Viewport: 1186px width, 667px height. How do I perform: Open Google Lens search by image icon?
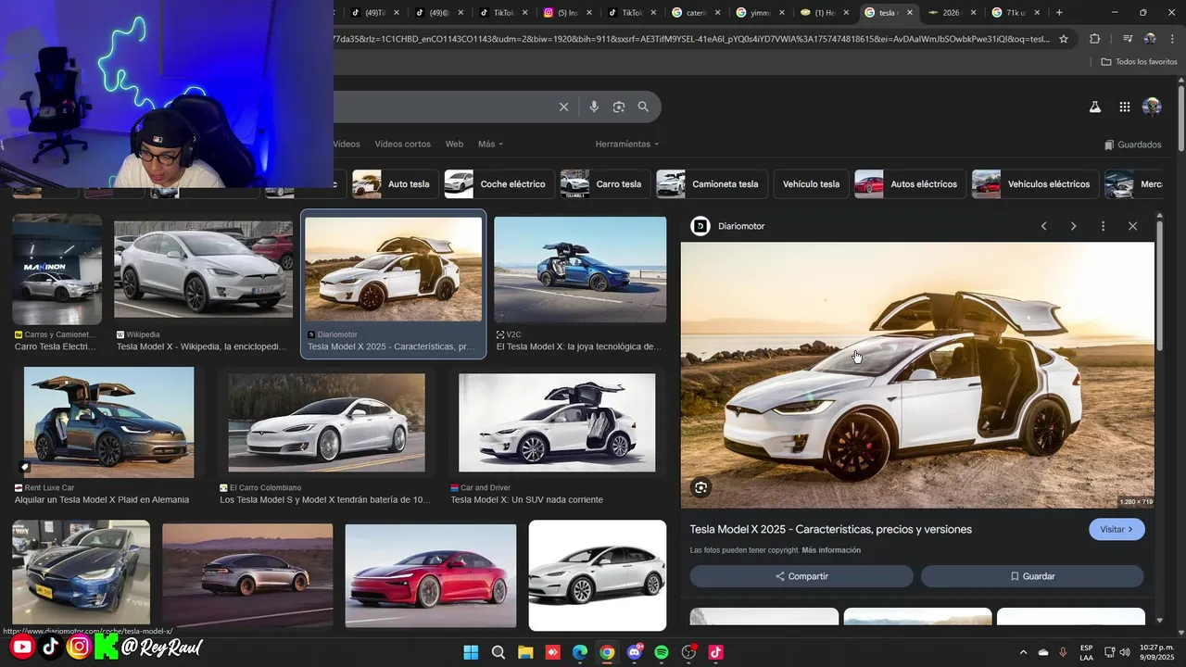click(619, 107)
